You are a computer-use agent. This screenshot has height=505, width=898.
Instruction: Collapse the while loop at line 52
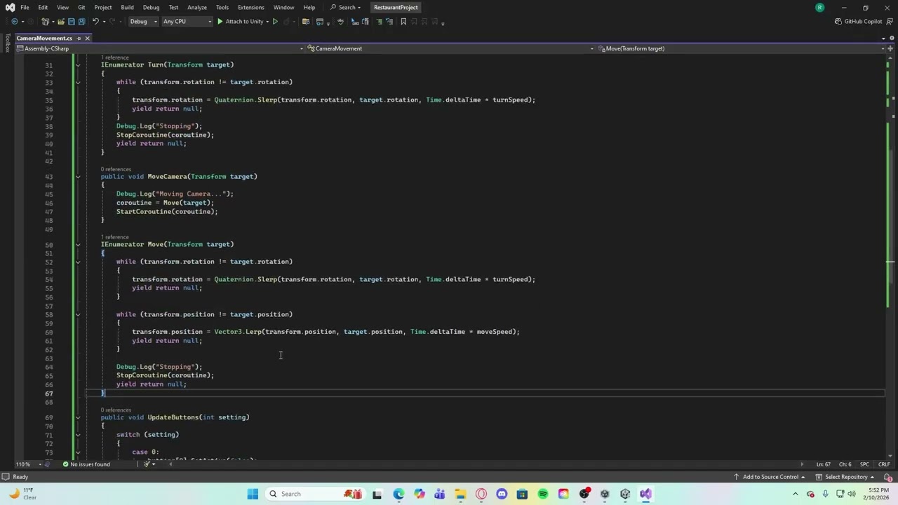78,262
